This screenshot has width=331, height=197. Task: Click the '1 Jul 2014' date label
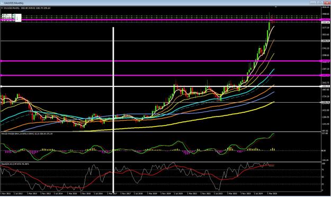pyautogui.click(x=58, y=193)
